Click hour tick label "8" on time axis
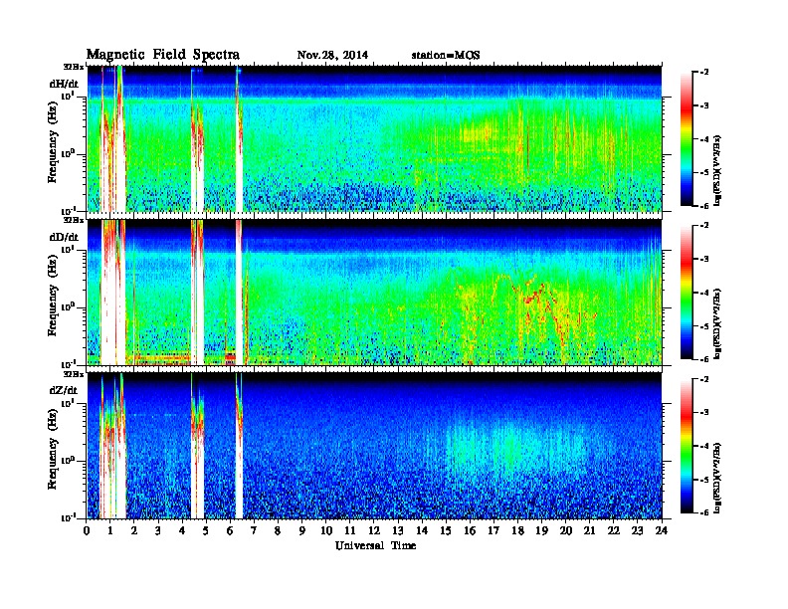This screenshot has height=609, width=788. [279, 530]
